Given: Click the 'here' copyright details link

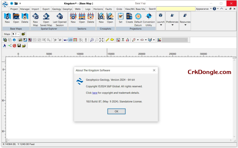Looking at the screenshot, I should click(95, 93).
